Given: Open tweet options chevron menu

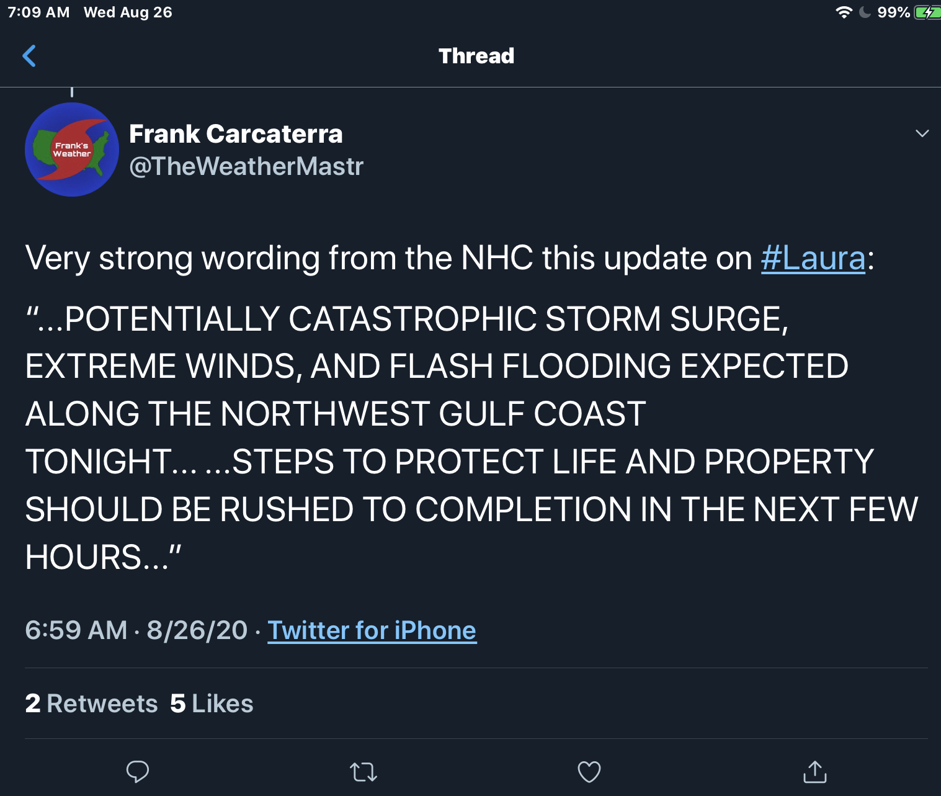Looking at the screenshot, I should [922, 133].
